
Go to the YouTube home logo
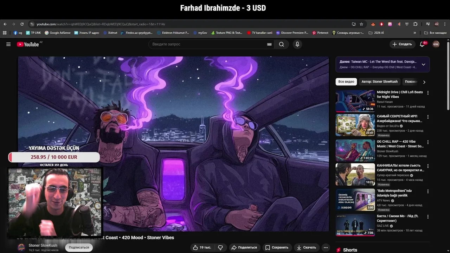coord(28,44)
